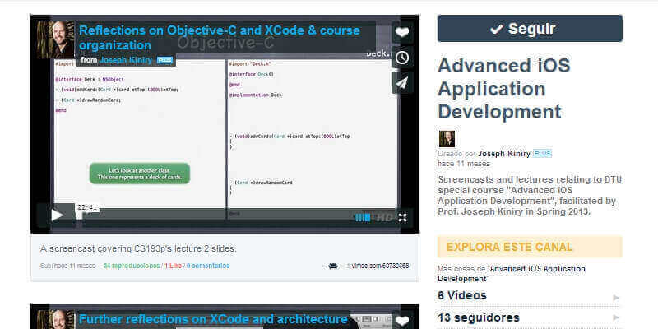658x329 pixels.
Task: Like the second video with heart icon
Action: pyautogui.click(x=401, y=320)
